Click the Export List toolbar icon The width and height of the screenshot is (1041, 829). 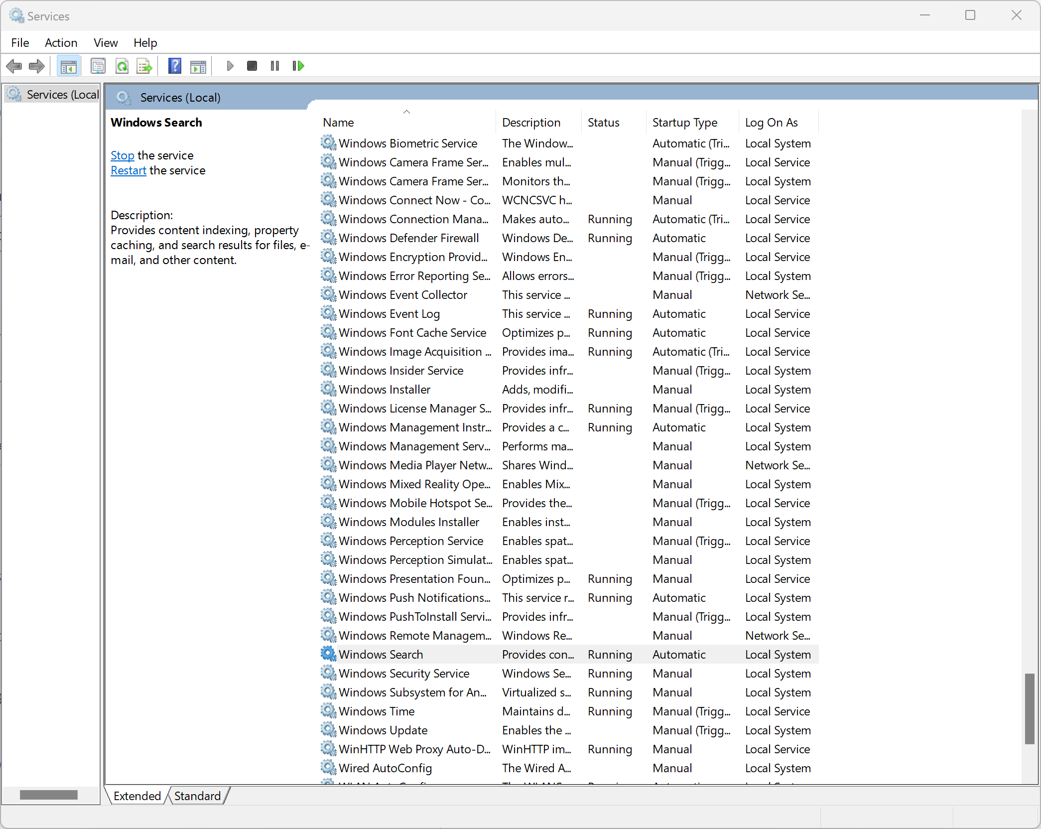tap(144, 66)
